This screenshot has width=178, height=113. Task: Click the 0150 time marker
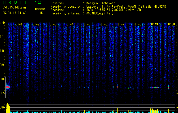tap(171, 24)
